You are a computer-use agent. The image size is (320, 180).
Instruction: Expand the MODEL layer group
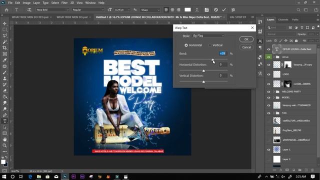click(274, 97)
